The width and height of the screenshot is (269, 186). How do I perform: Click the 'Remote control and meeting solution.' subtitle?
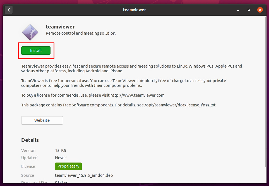pyautogui.click(x=81, y=33)
